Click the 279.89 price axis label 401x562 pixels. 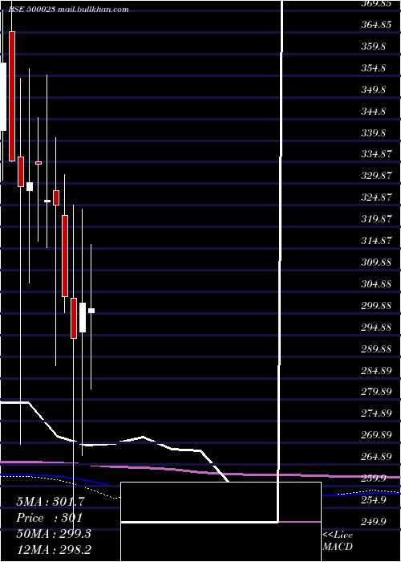(x=376, y=391)
